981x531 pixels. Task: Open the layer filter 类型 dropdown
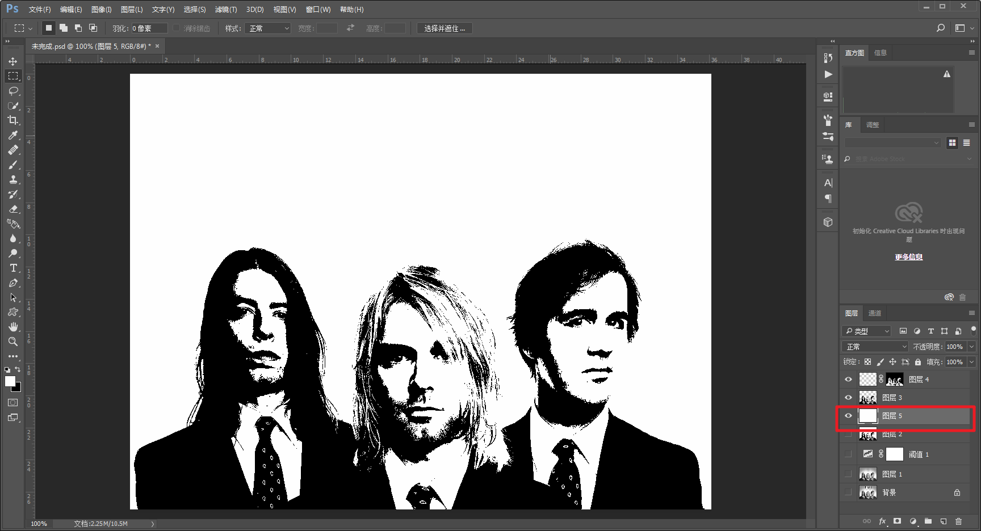point(866,331)
